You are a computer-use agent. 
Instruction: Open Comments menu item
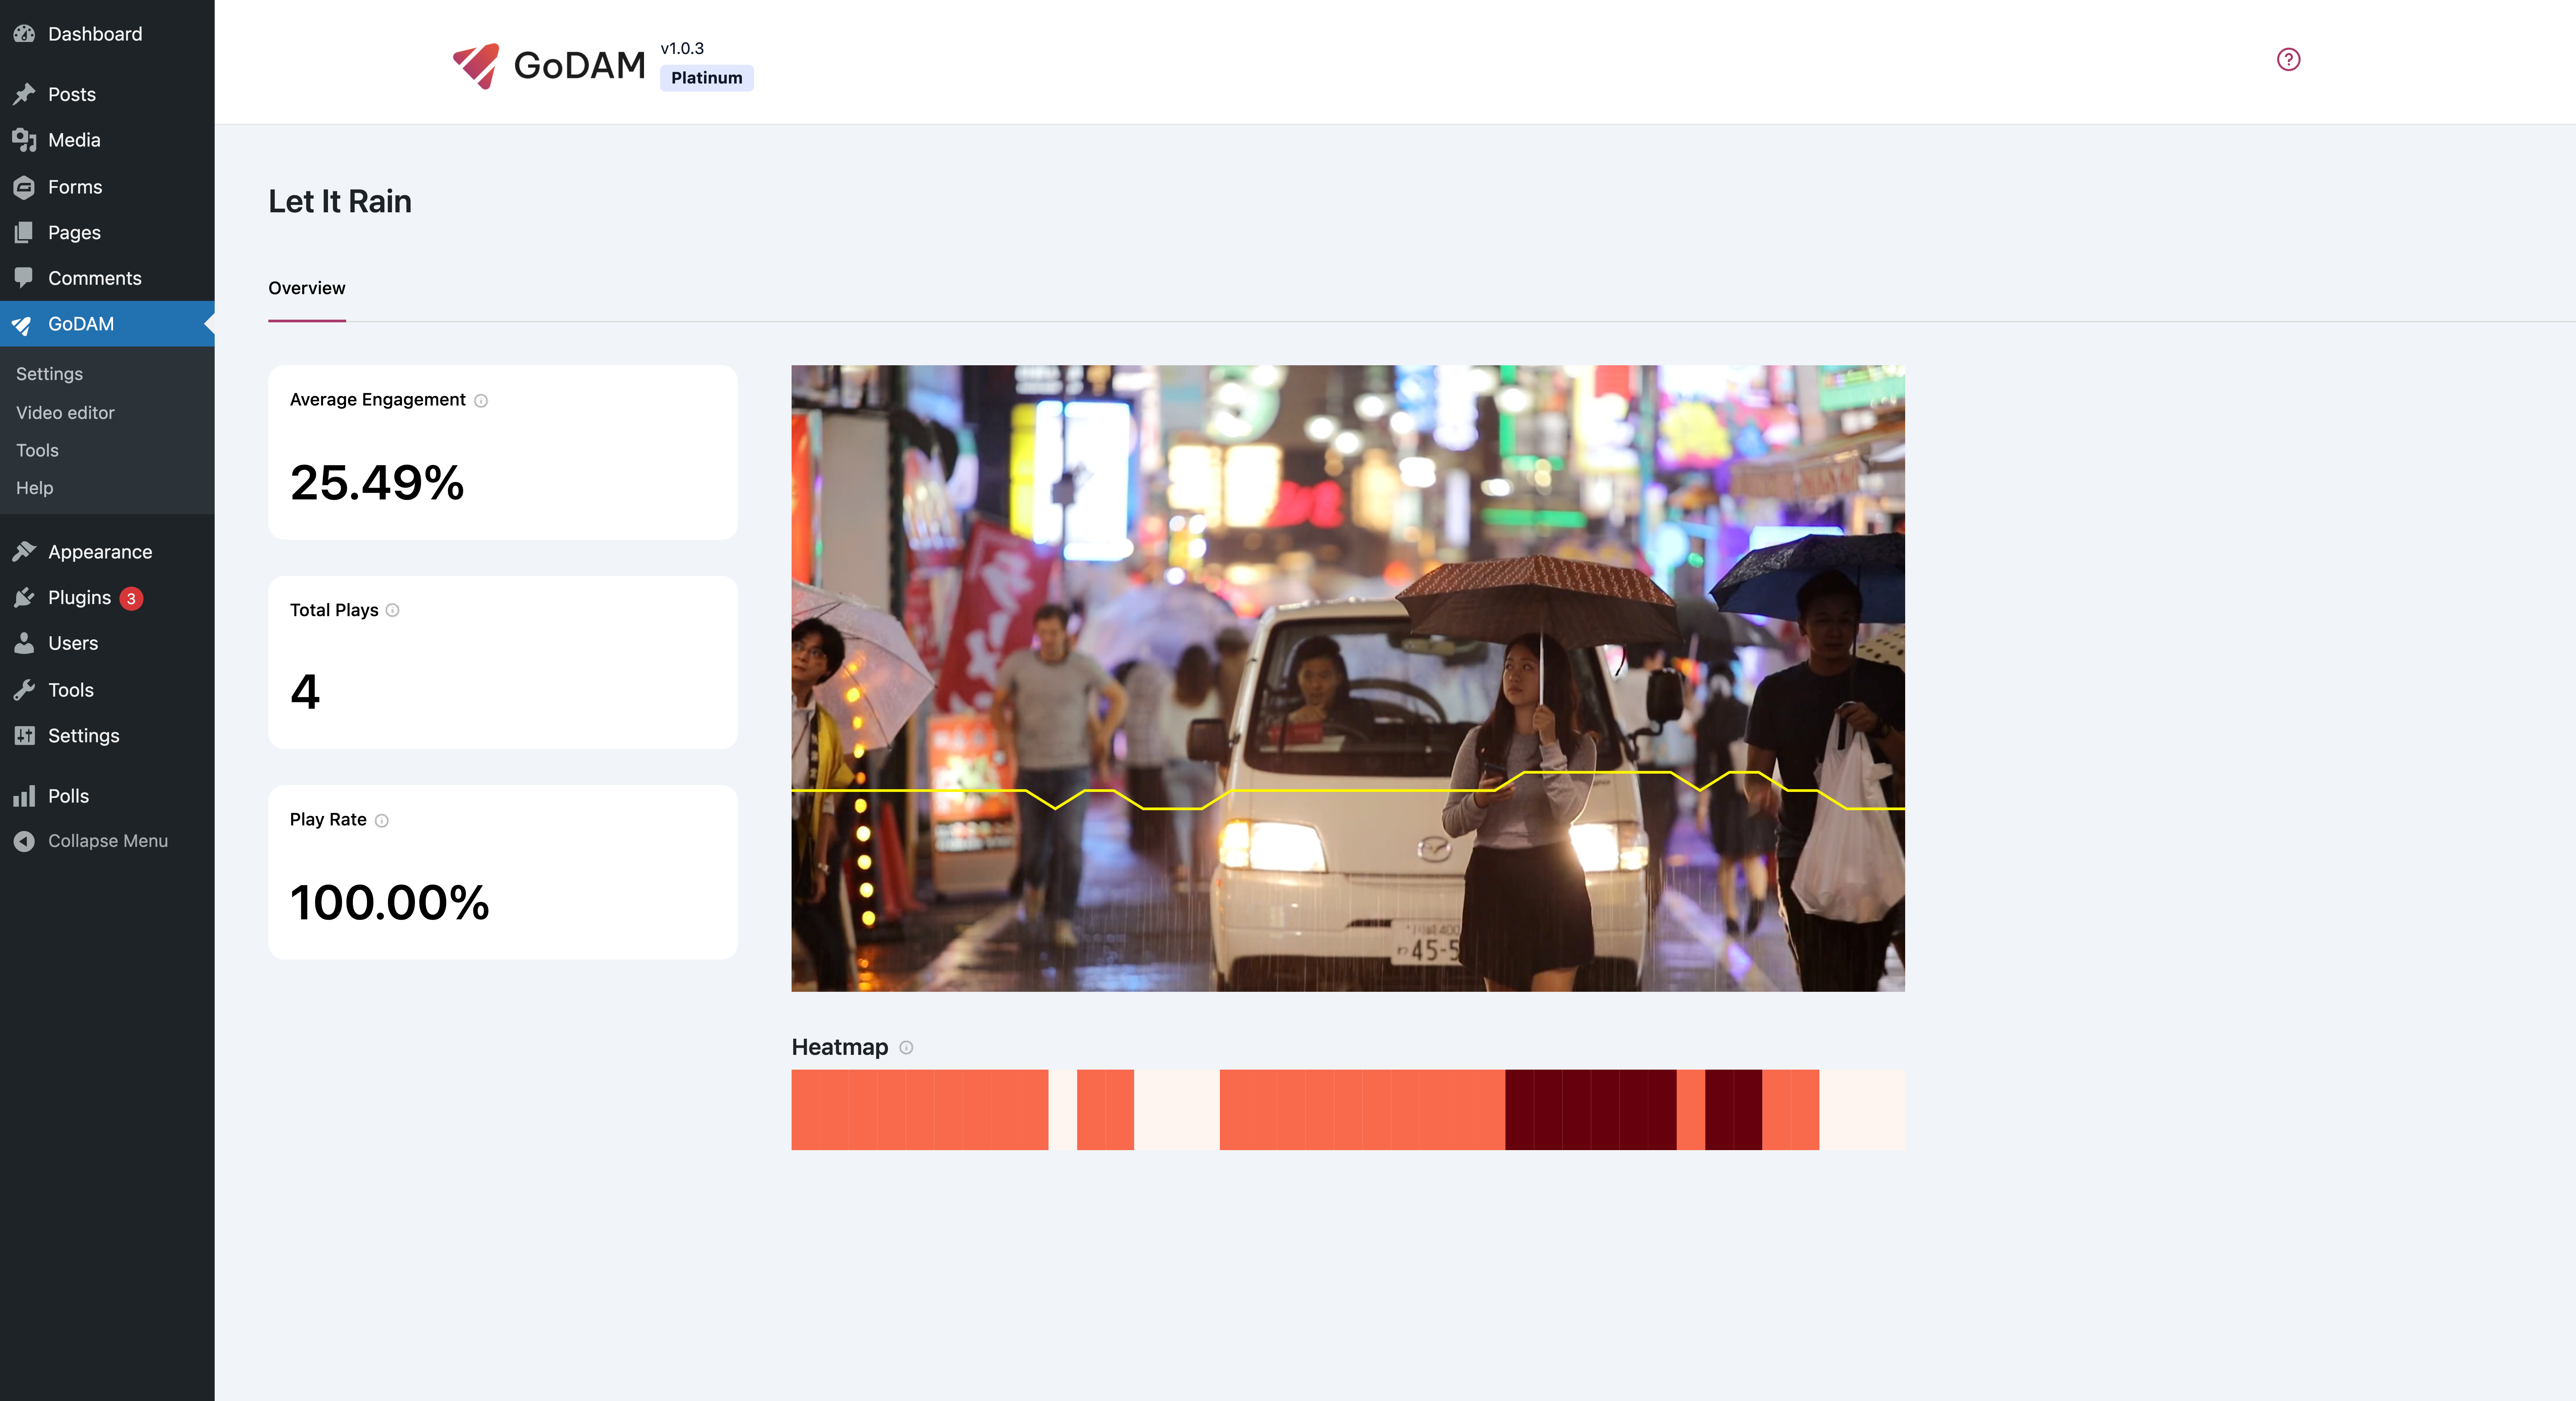click(x=107, y=278)
